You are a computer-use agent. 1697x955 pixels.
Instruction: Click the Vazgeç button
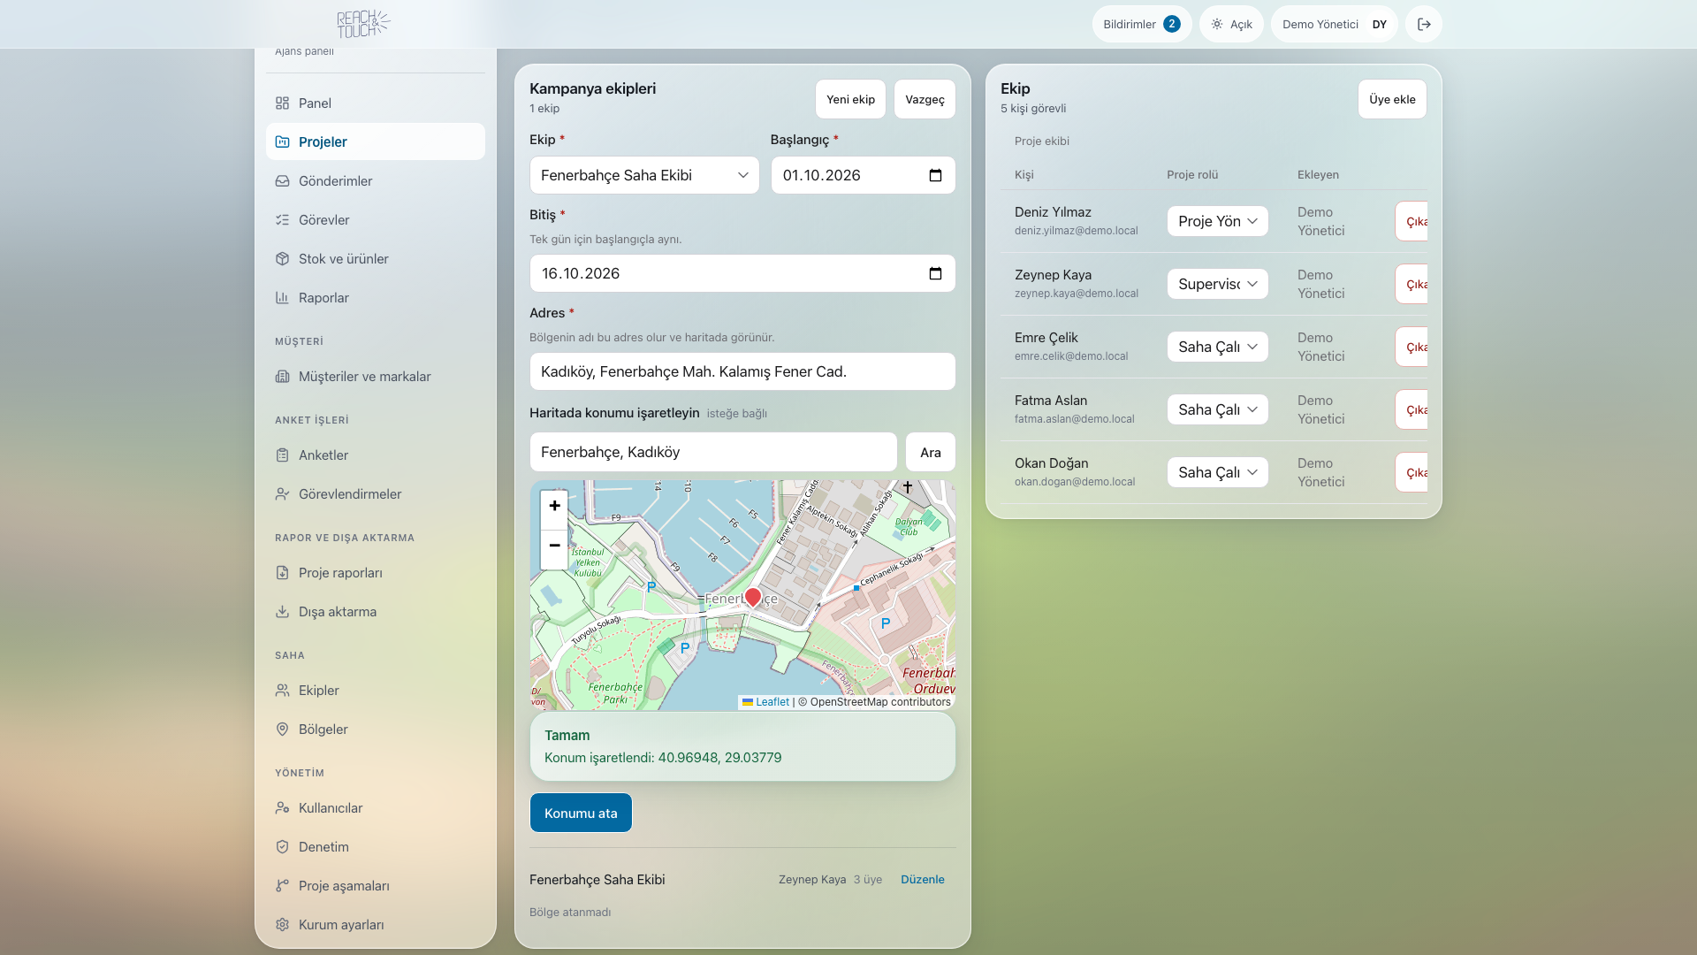coord(925,99)
